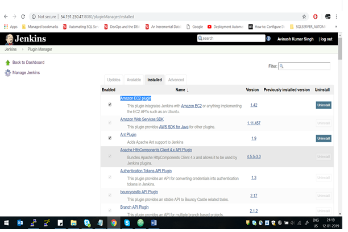Click the green round taskbar app icon
This screenshot has width=348, height=232.
[140, 223]
